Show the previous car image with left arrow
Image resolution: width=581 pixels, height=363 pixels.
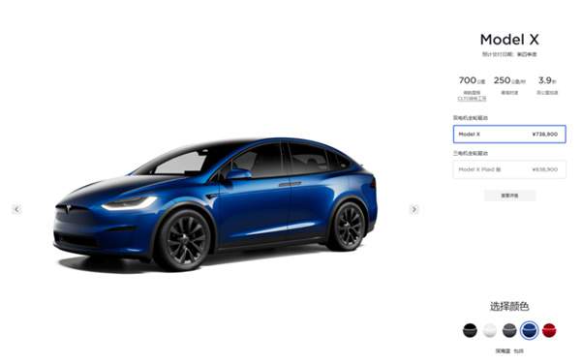coord(16,209)
